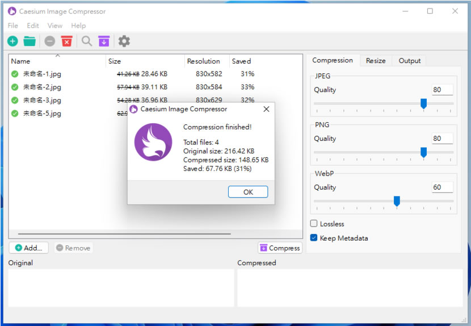Viewport: 471px width, 326px height.
Task: Close the Compression finished dialog with X
Action: coord(266,109)
